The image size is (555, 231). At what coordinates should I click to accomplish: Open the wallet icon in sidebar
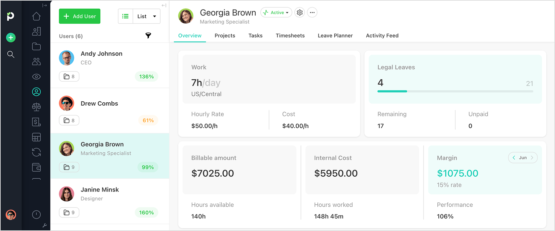click(x=36, y=167)
